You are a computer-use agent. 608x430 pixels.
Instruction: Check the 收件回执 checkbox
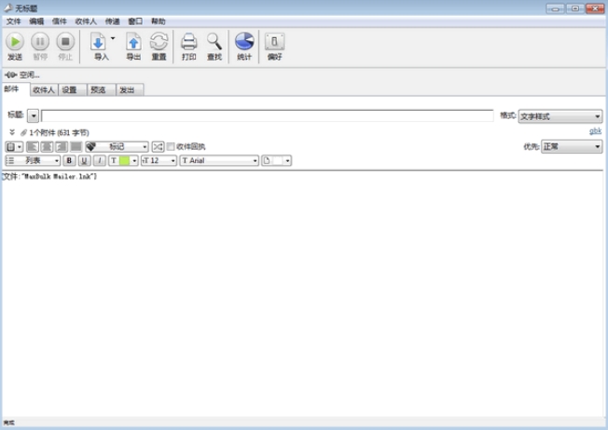[x=171, y=147]
